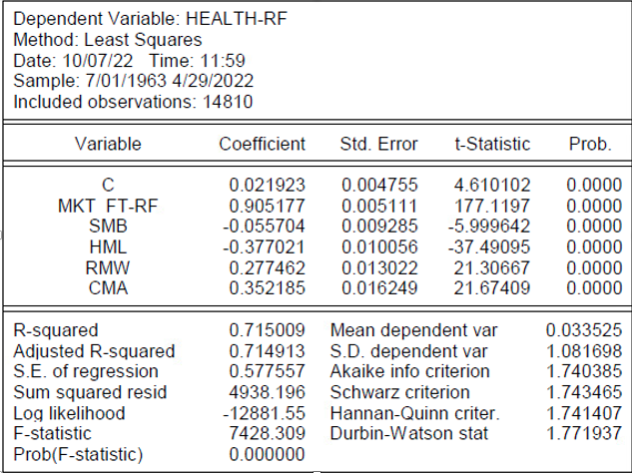Click the Adjusted R-squared label
632x473 pixels.
pyautogui.click(x=94, y=351)
